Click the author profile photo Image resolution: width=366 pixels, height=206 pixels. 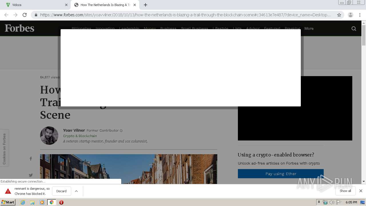pos(49,136)
